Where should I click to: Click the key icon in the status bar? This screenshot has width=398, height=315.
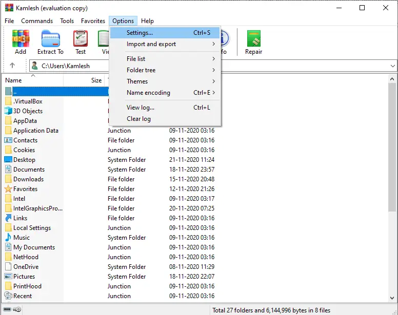[x=17, y=309]
